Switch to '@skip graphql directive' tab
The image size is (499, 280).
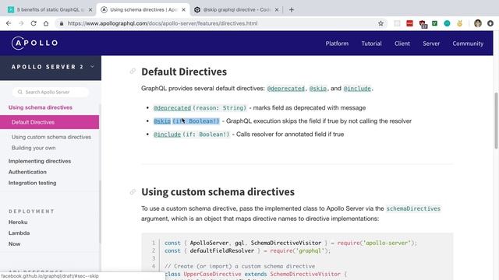point(235,10)
